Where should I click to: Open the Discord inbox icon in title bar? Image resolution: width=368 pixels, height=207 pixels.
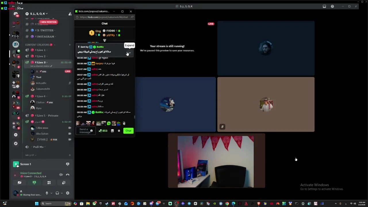pos(324,6)
